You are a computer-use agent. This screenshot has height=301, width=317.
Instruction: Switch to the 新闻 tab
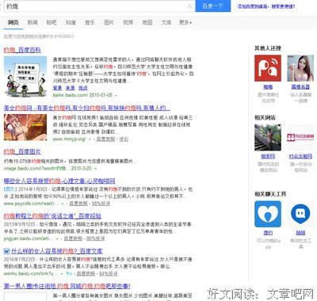coord(32,22)
